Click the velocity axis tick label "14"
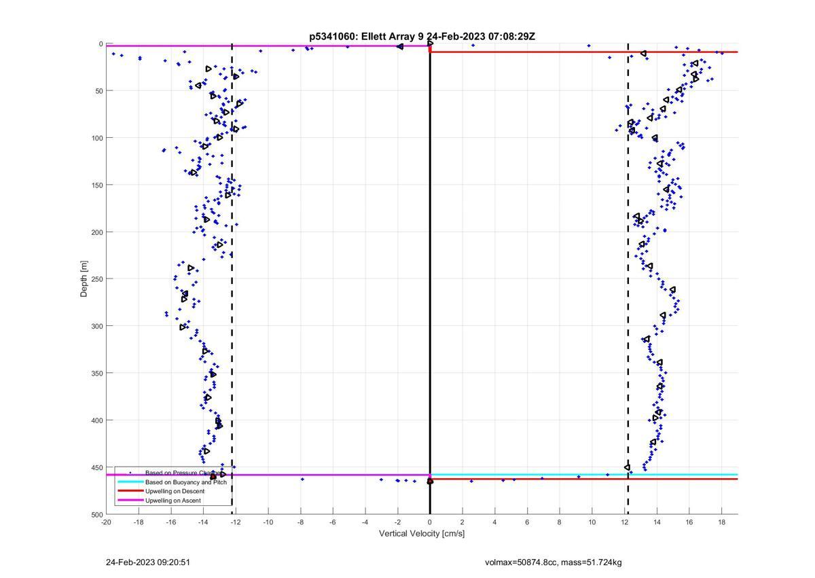Screen dimensions: 815x578 pos(657,522)
